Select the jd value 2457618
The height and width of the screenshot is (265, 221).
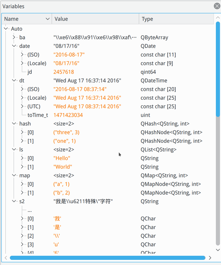point(63,72)
